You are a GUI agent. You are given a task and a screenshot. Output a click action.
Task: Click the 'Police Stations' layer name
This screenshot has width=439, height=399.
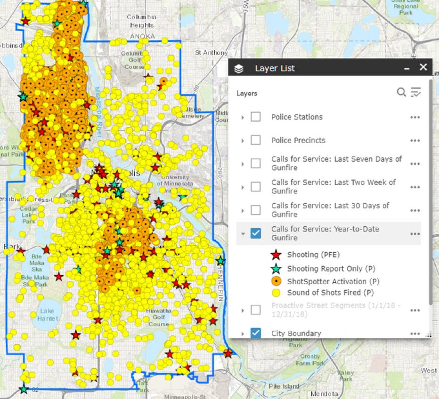coord(297,117)
